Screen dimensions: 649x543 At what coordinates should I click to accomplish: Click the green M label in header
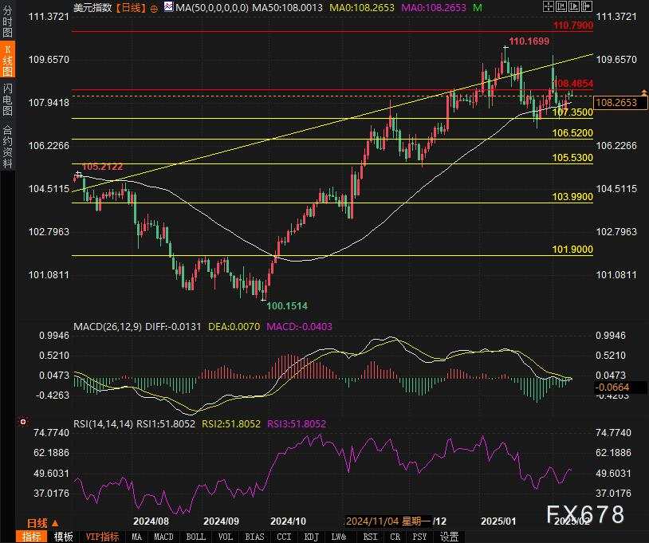[478, 7]
